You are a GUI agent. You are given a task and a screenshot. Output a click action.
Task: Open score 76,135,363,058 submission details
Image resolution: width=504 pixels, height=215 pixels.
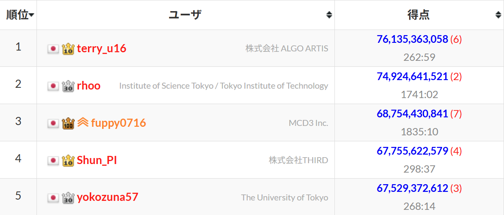413,39
